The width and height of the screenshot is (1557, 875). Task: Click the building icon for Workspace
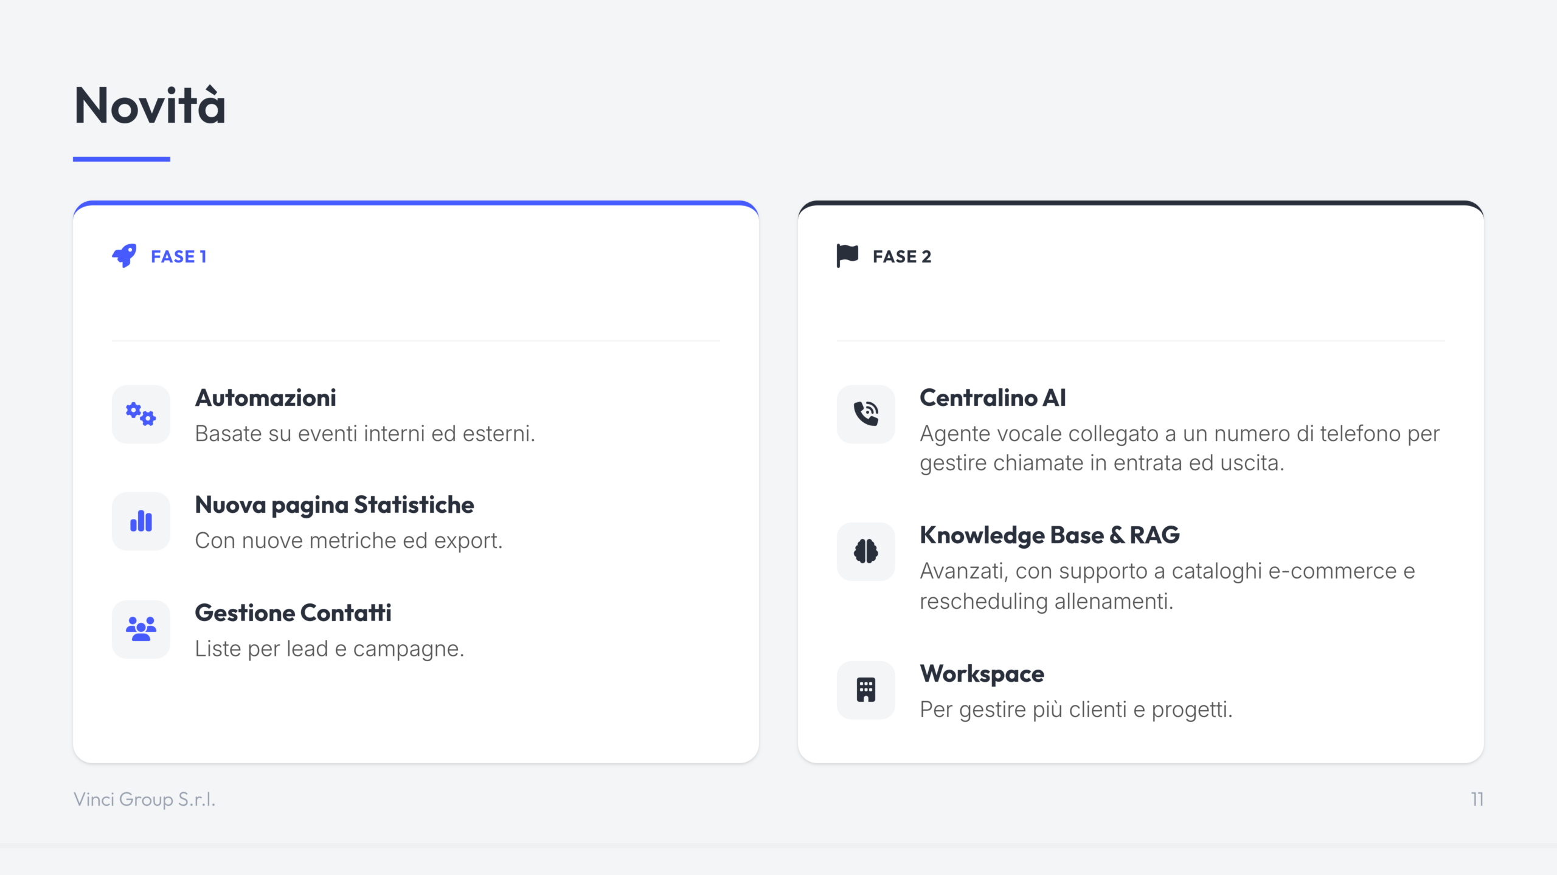[865, 690]
